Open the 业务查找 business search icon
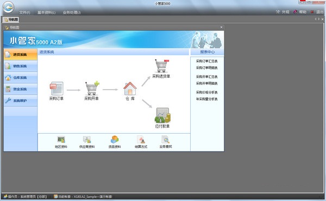Screen dimensions: 326x201 166,140
